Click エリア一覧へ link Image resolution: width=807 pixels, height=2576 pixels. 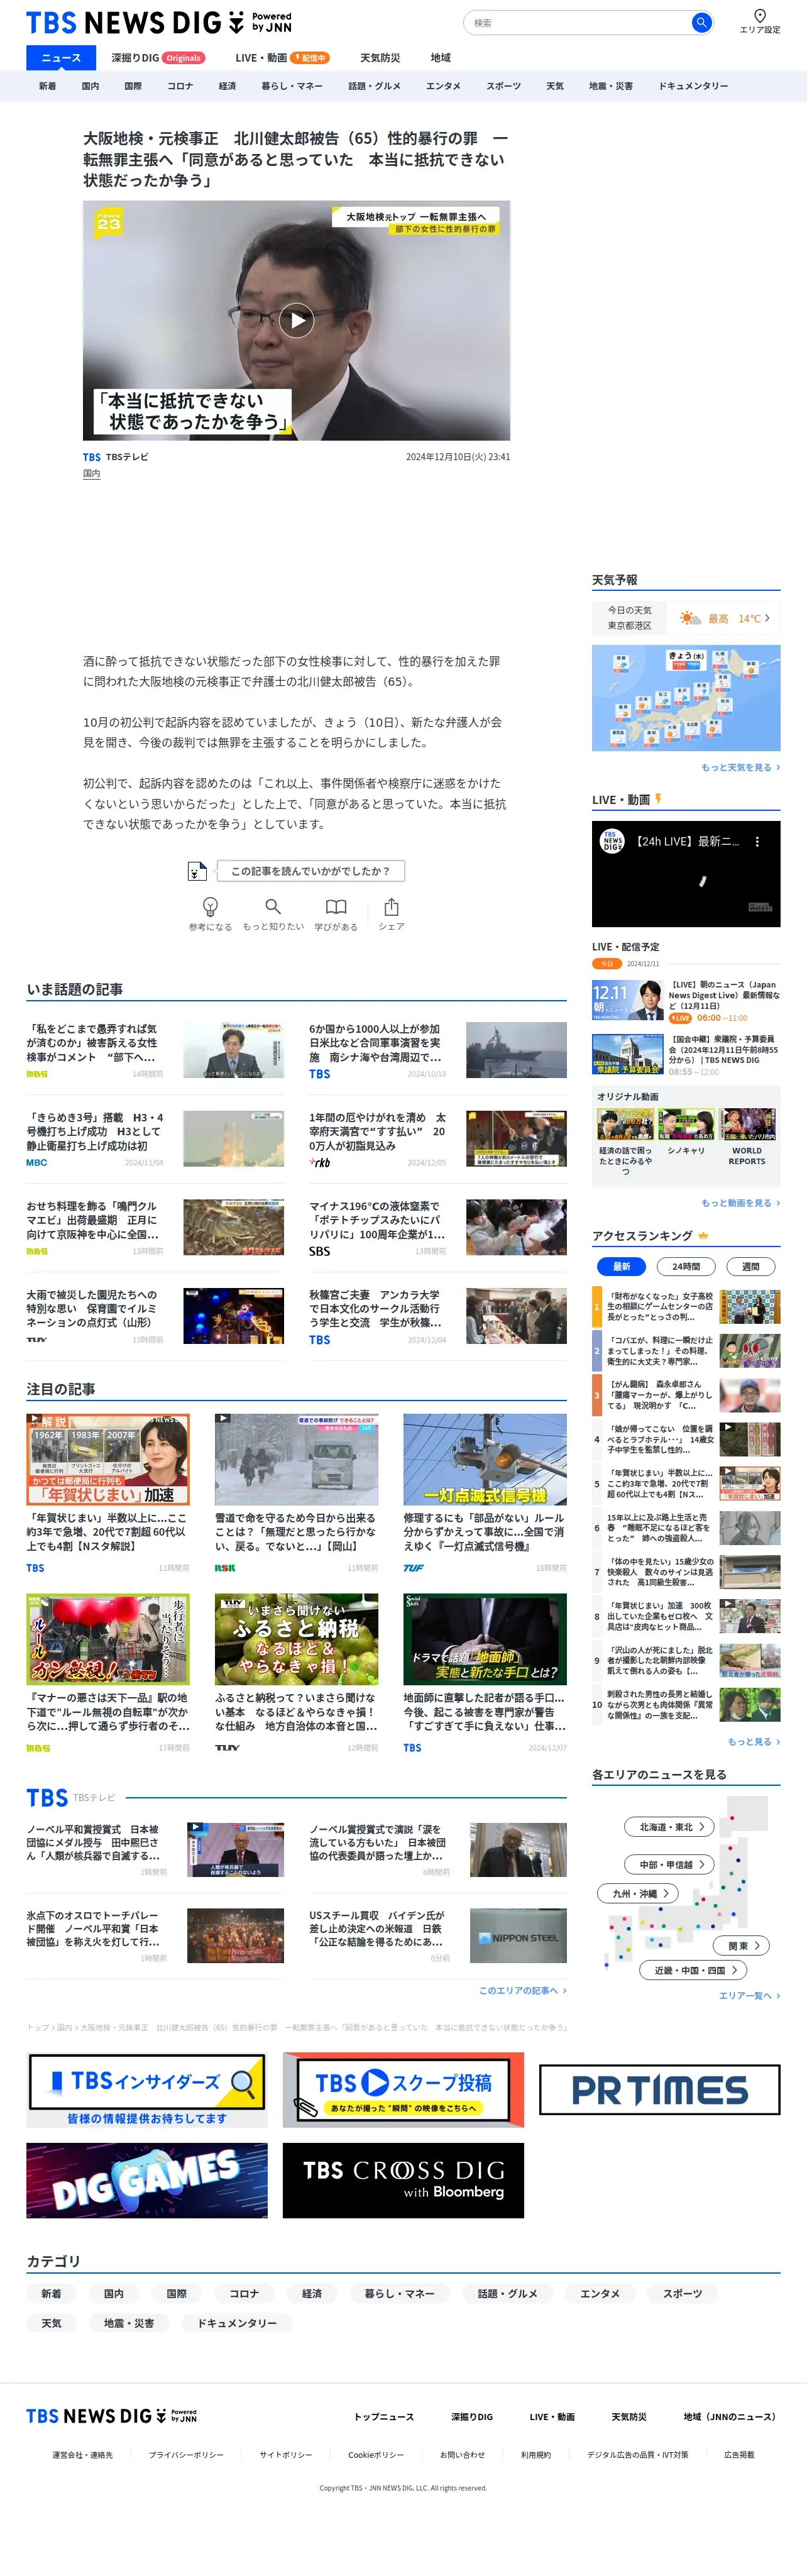click(749, 1995)
